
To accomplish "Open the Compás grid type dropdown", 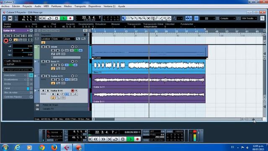I will click(227, 18).
